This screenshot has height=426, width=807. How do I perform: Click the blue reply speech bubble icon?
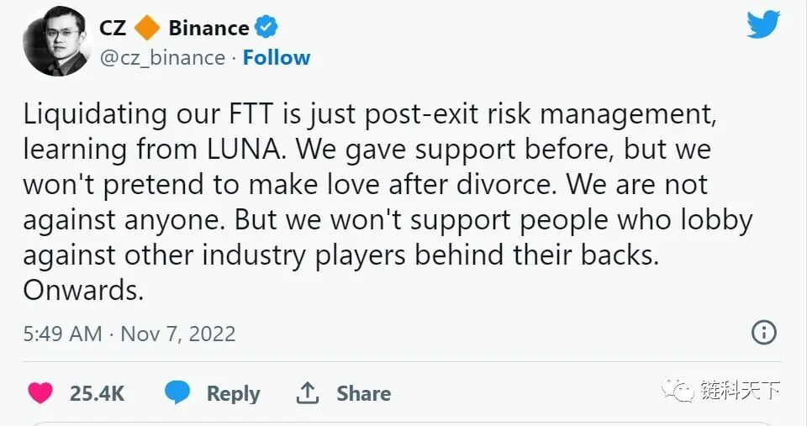[x=177, y=392]
